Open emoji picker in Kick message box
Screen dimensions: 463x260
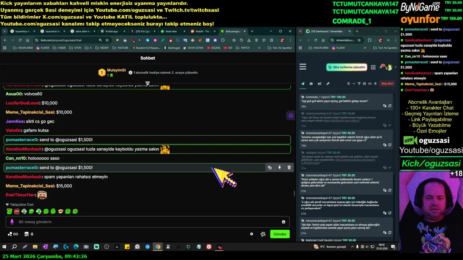click(x=284, y=222)
